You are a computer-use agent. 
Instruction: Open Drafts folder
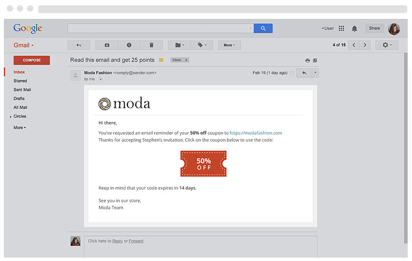[19, 99]
